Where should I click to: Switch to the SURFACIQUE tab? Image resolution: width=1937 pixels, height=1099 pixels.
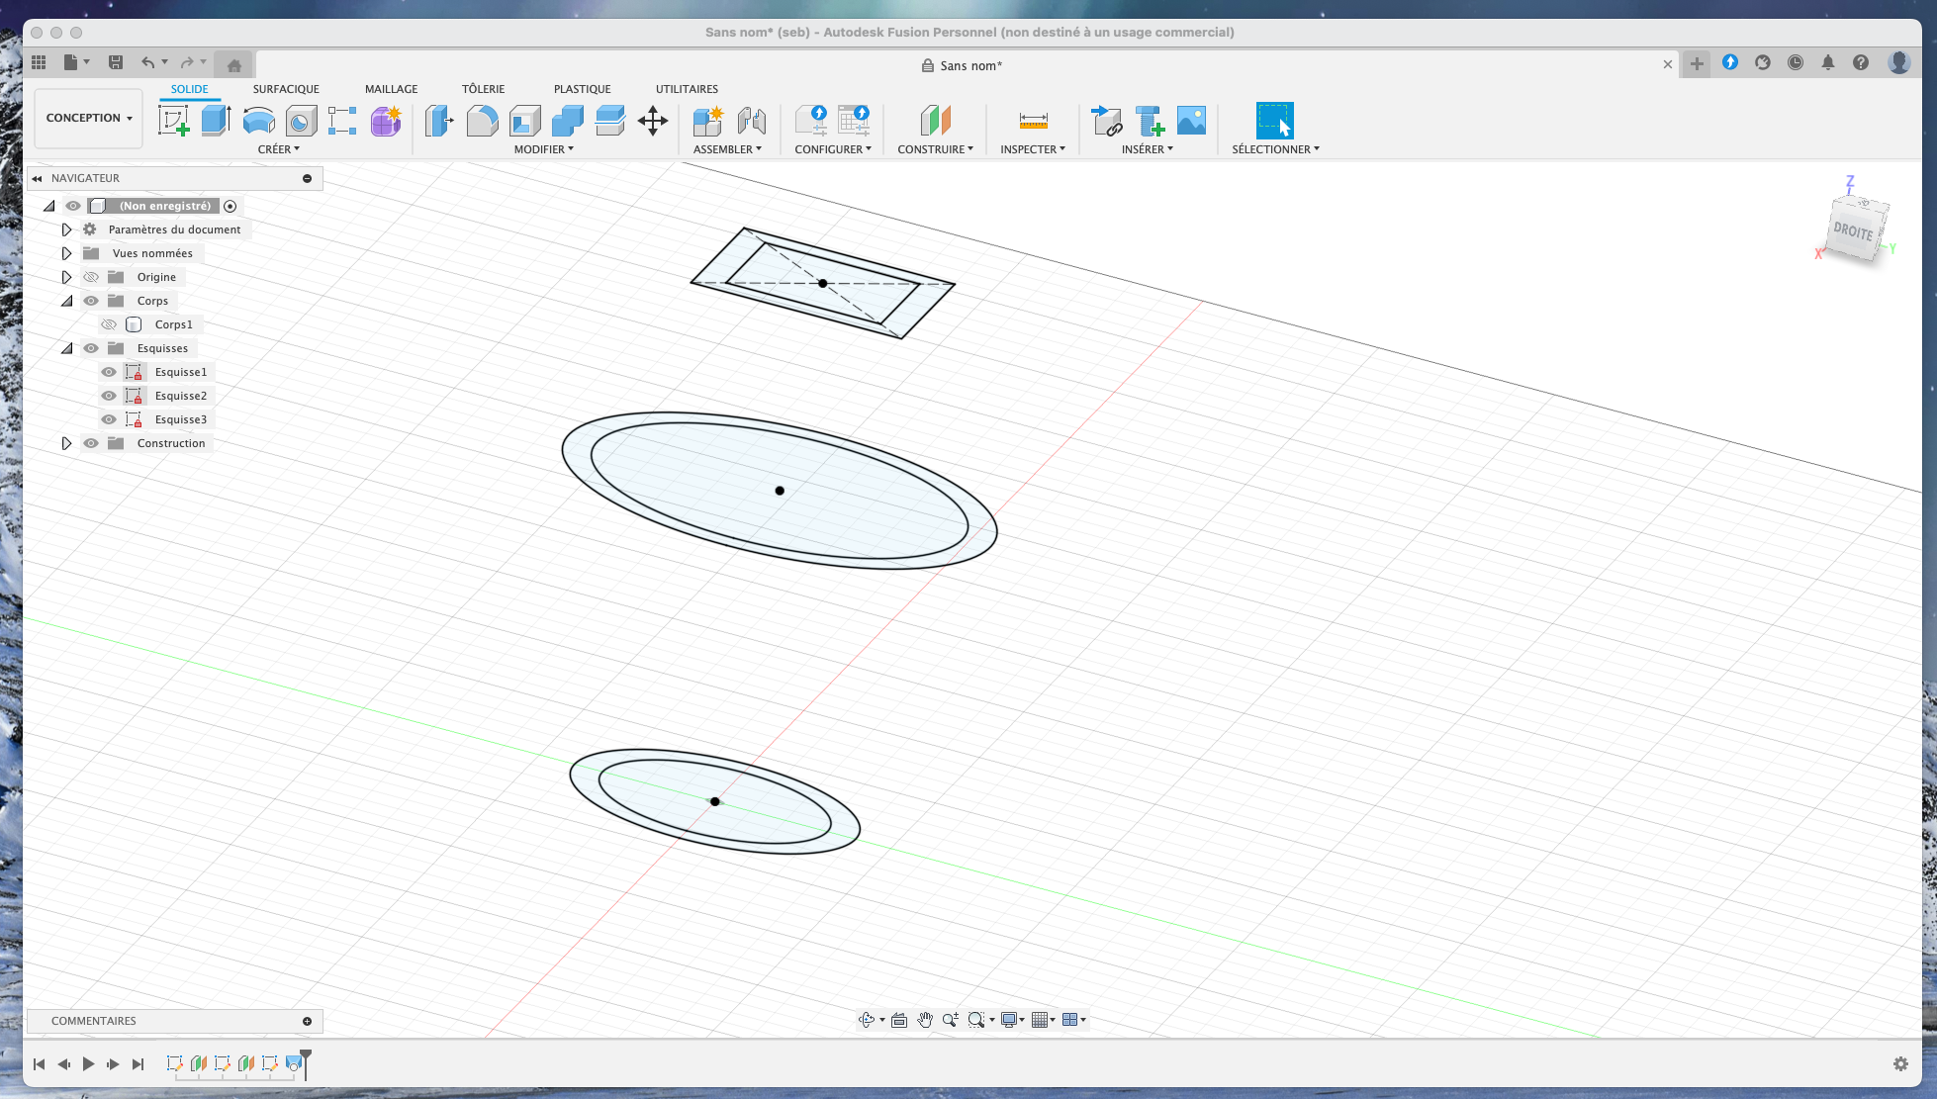(x=286, y=89)
